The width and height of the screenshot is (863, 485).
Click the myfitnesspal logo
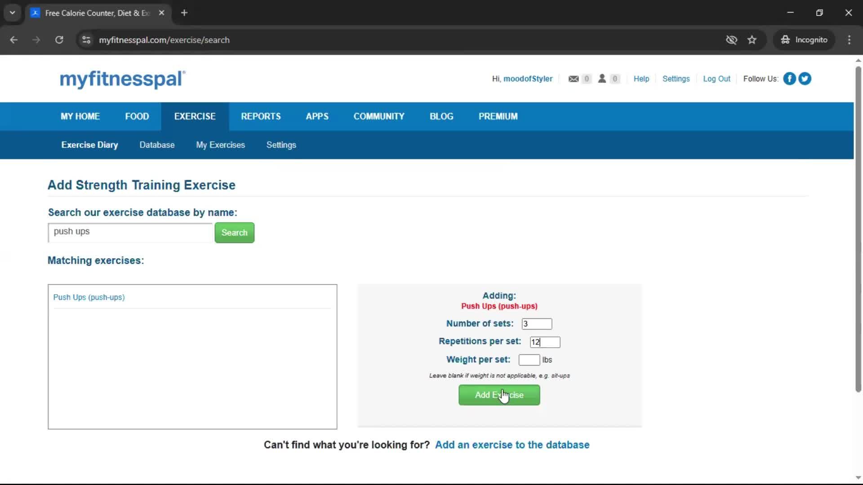click(x=123, y=79)
